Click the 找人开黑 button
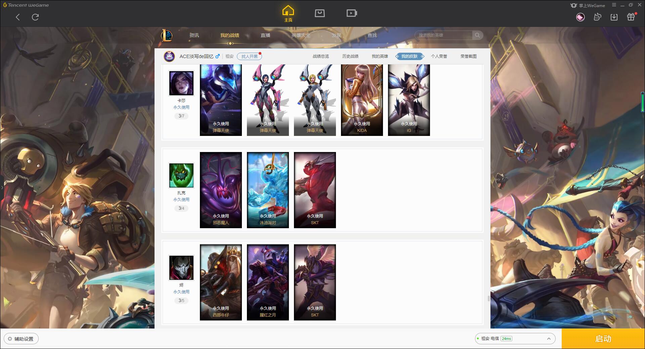 pos(249,56)
